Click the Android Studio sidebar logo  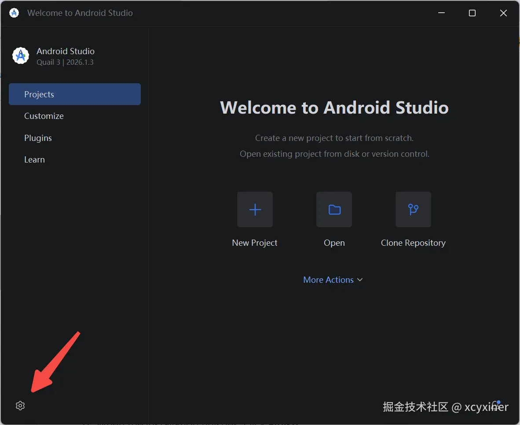pos(21,55)
